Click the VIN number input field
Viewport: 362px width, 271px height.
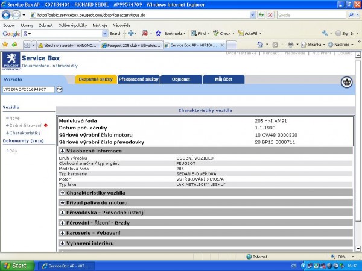coord(28,89)
